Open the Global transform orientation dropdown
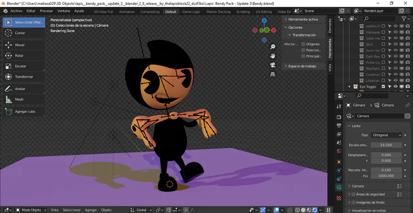The width and height of the screenshot is (413, 213). [x=141, y=210]
